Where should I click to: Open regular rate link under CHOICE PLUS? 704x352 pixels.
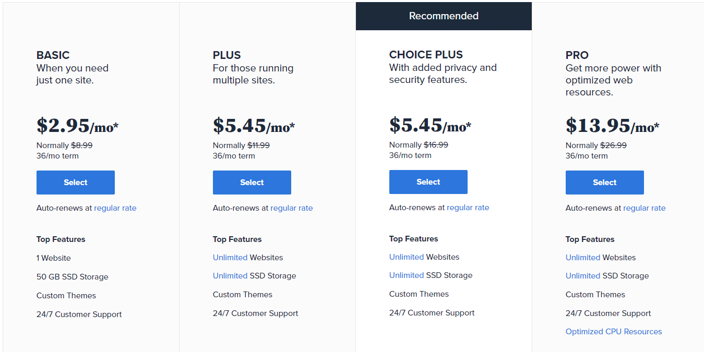pos(468,208)
